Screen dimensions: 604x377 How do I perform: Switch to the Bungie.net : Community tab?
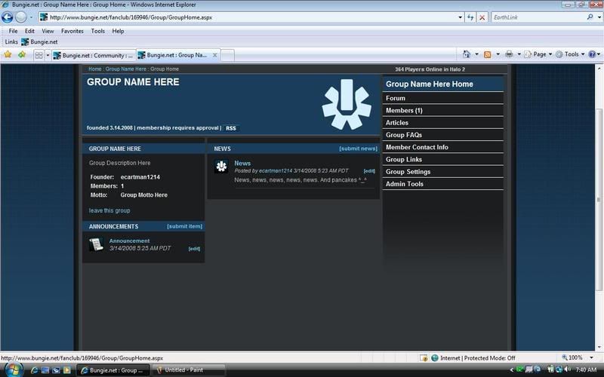click(94, 55)
